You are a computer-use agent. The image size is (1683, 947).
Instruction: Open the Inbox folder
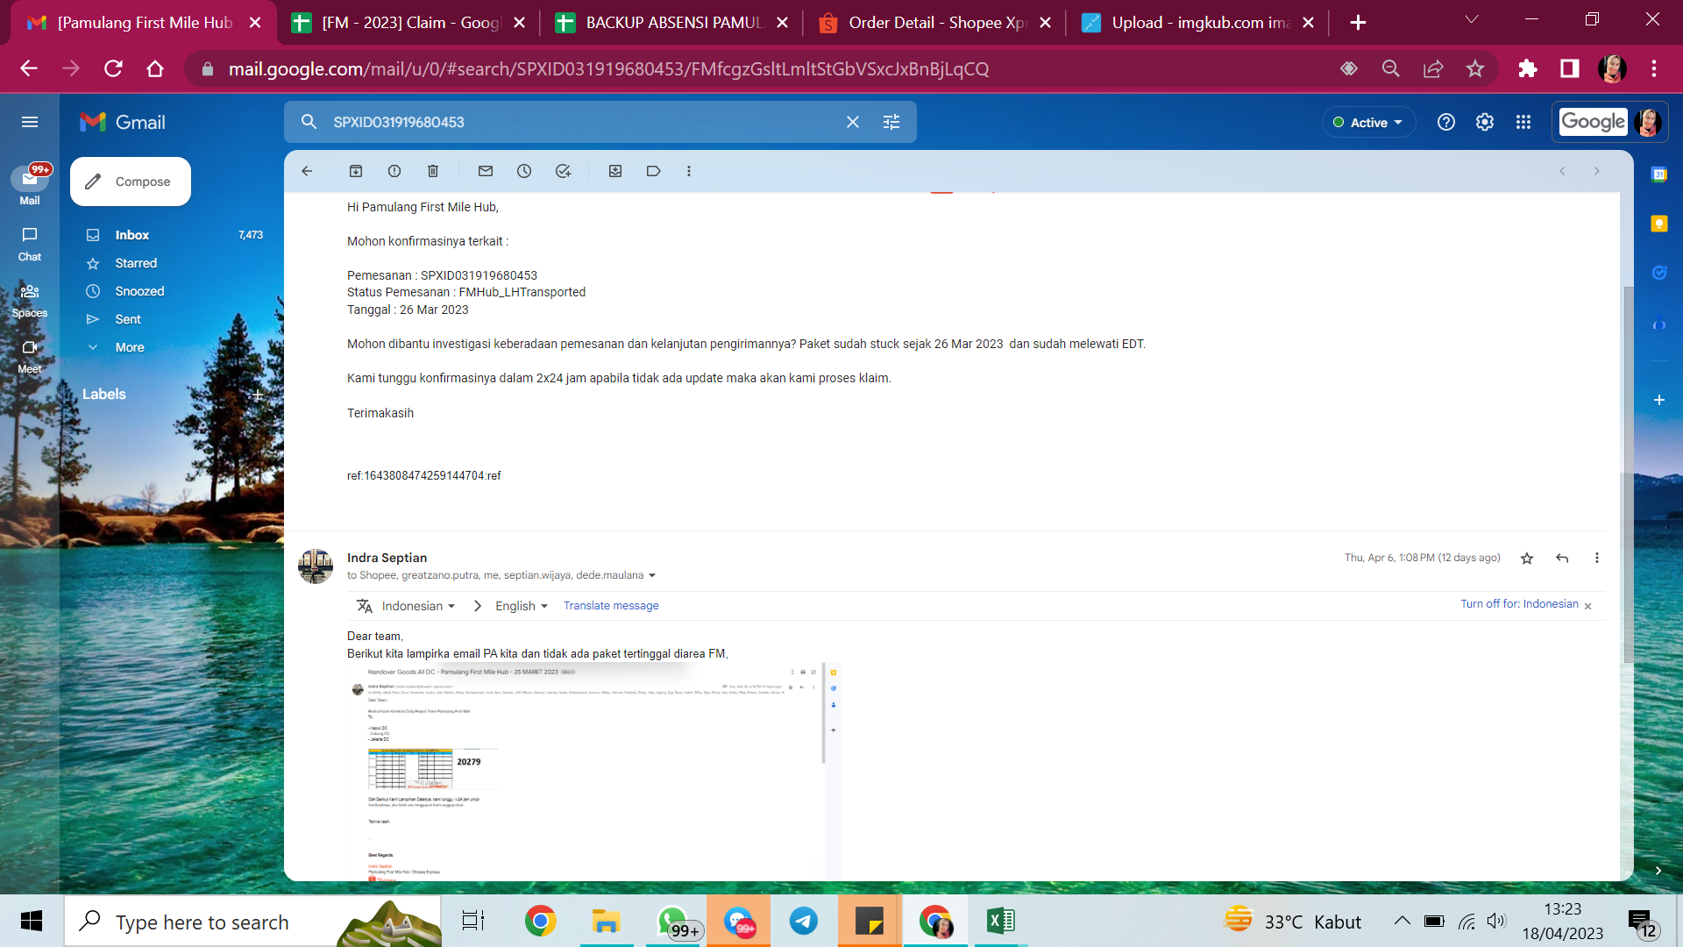[132, 235]
